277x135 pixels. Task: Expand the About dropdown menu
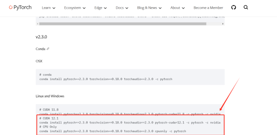pos(178,8)
